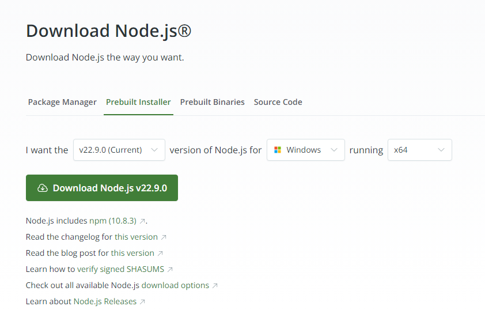Screen dimensions: 485x329
Task: Click the external-link arrow after verify signed SHASUMS
Action: (170, 269)
